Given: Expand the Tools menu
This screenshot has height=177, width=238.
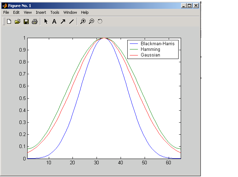Looking at the screenshot, I should pos(55,12).
